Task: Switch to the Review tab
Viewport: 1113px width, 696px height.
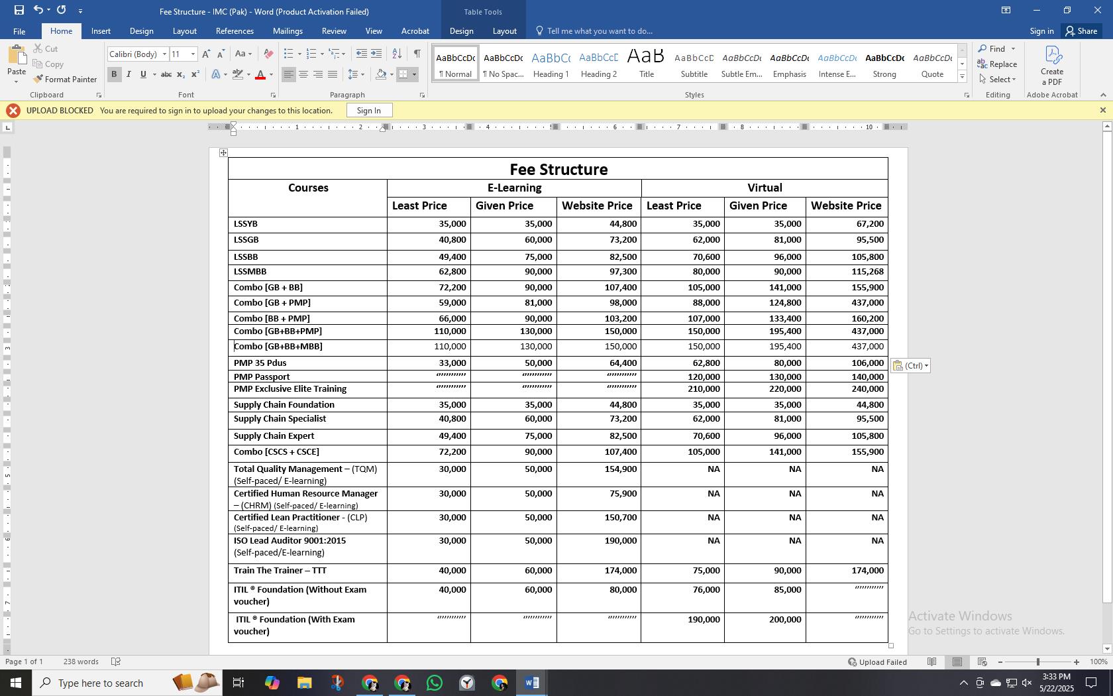Action: [334, 31]
